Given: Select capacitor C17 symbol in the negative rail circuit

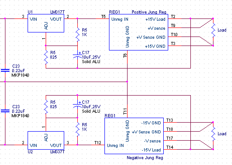Looking at the screenshot, I should point(77,106).
